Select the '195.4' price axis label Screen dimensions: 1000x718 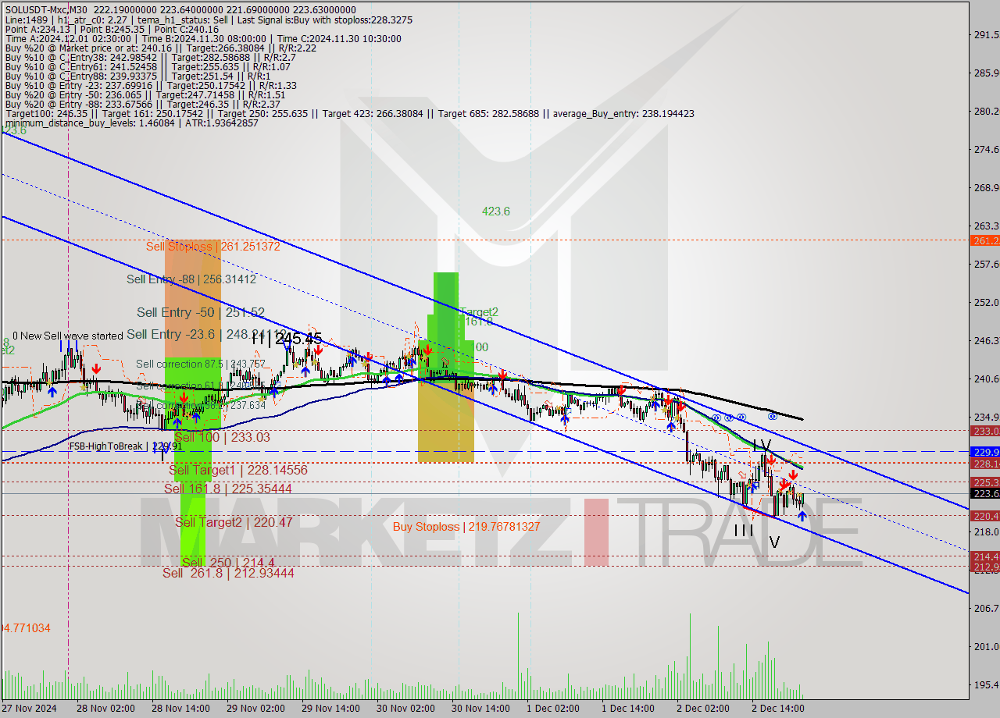986,684
